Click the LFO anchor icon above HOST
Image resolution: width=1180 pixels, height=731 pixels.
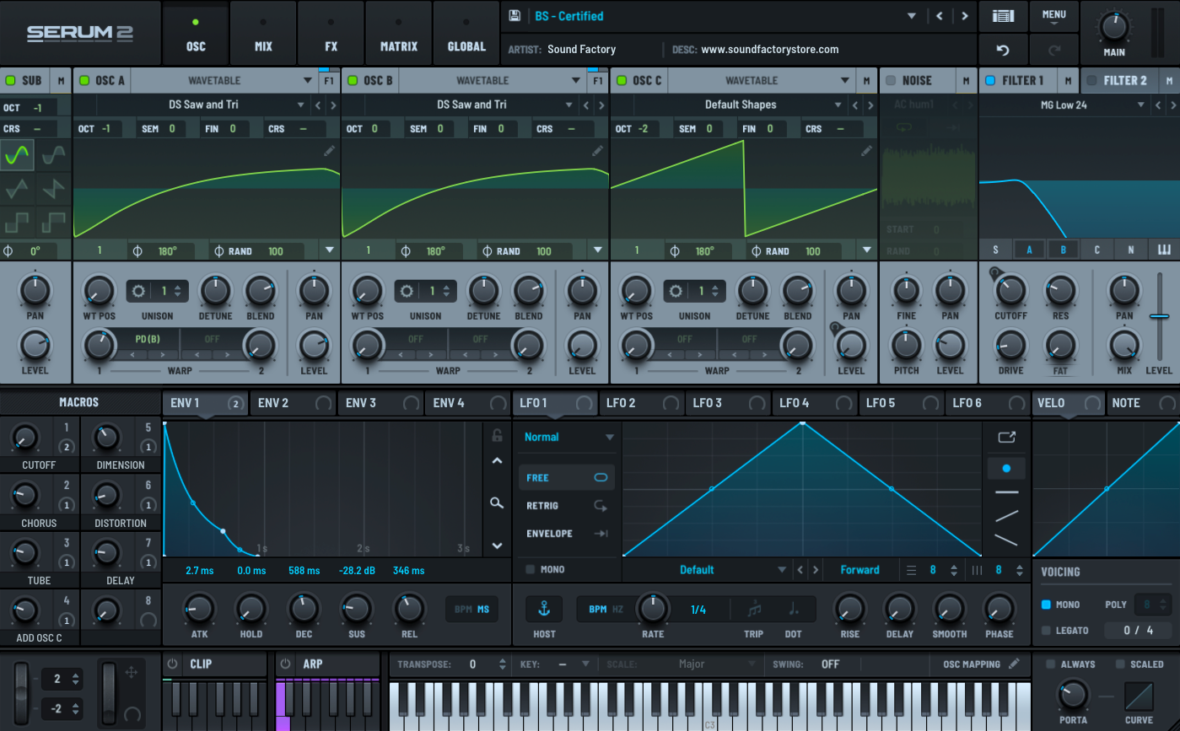(544, 609)
